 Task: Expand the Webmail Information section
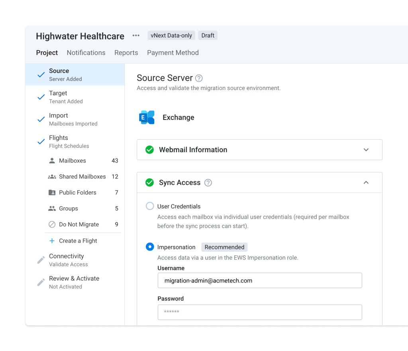point(366,150)
